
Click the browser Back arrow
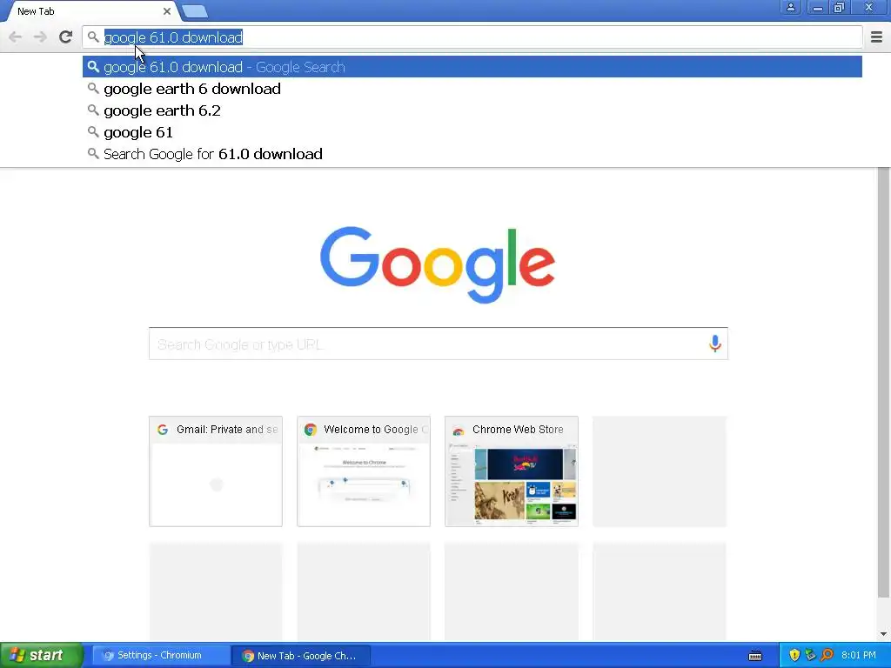coord(16,37)
